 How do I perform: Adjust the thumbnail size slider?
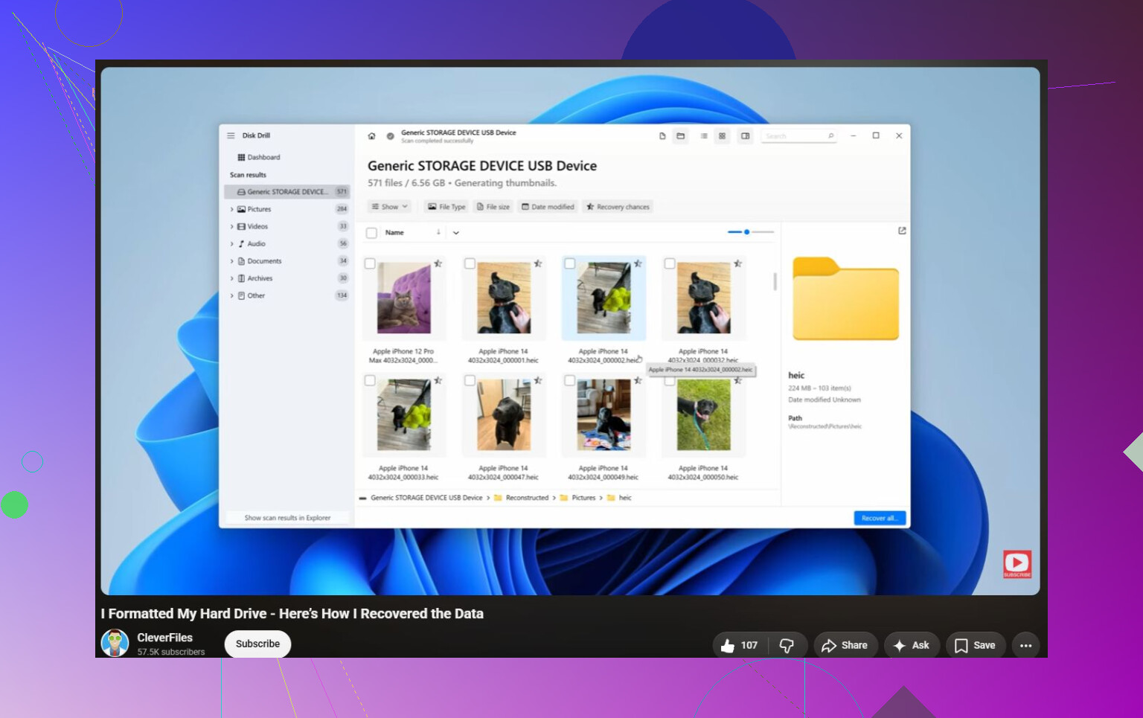pyautogui.click(x=750, y=232)
